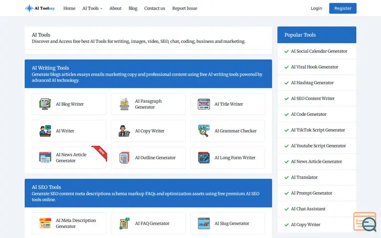Click the AI Meta Description Generator label
The height and width of the screenshot is (238, 381).
(76, 223)
